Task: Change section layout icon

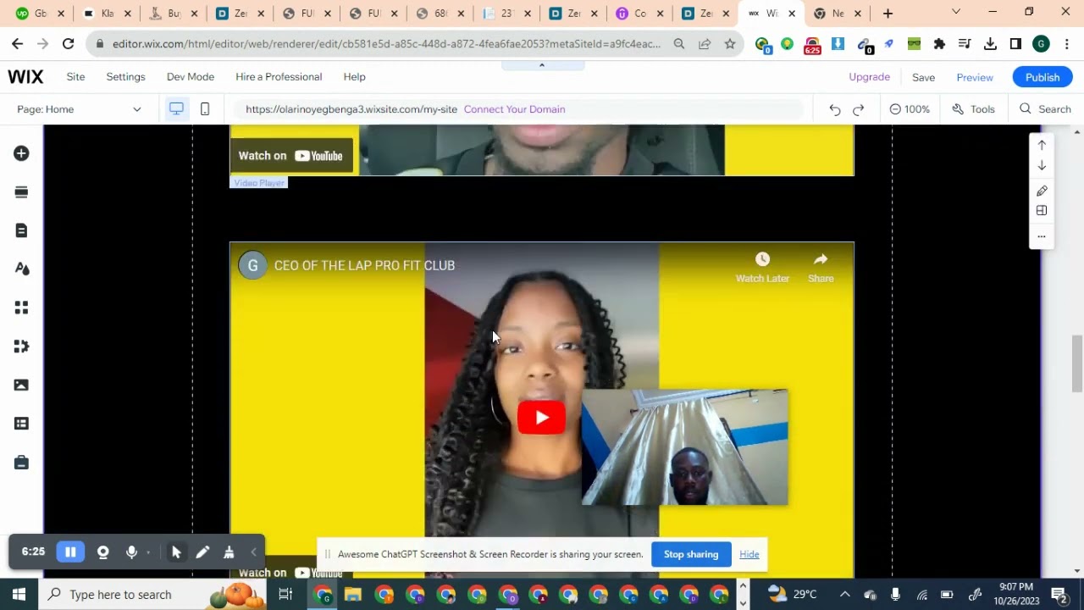Action: [x=1042, y=211]
